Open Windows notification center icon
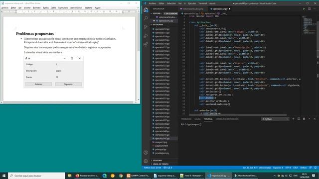The width and height of the screenshot is (319, 179). pyautogui.click(x=314, y=176)
